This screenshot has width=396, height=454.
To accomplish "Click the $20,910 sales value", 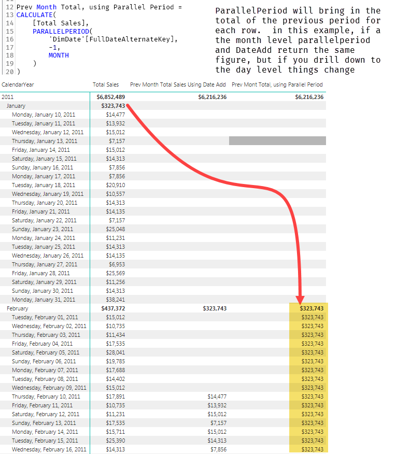I will (x=116, y=185).
